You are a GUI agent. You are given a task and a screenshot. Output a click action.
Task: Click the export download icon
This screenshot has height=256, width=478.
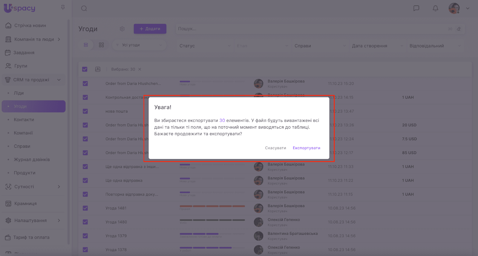[x=98, y=69]
